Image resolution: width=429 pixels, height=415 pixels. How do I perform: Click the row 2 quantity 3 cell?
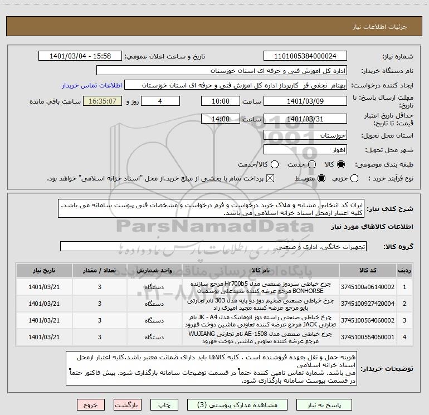(x=100, y=304)
